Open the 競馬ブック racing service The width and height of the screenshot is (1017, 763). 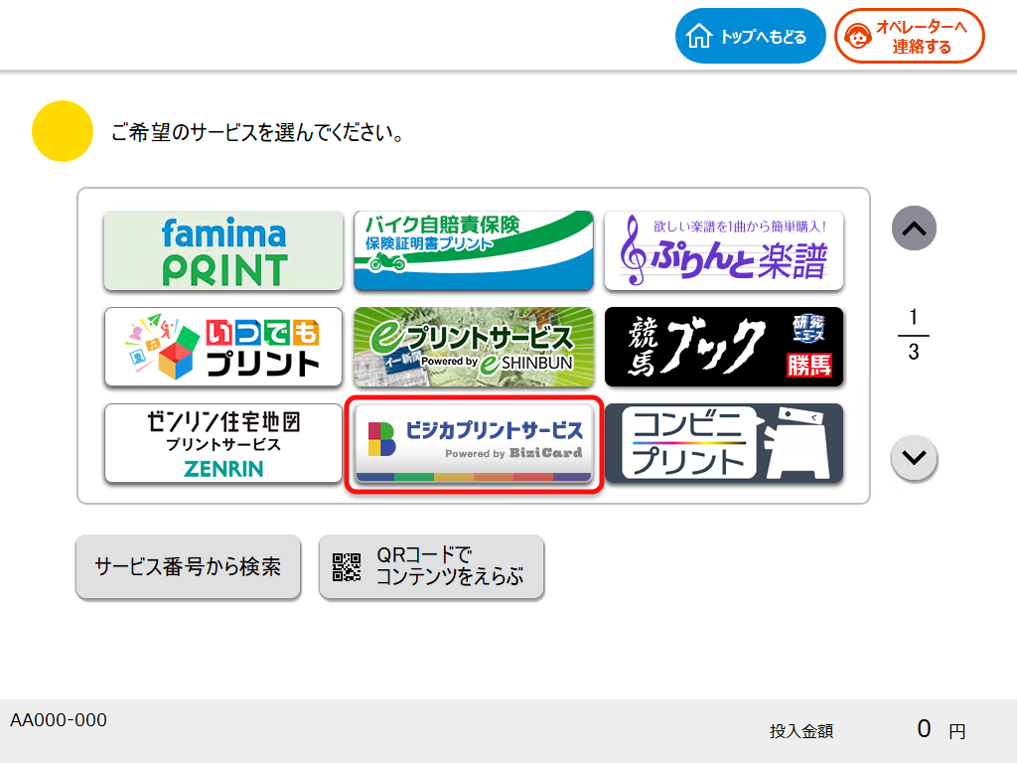click(x=724, y=347)
